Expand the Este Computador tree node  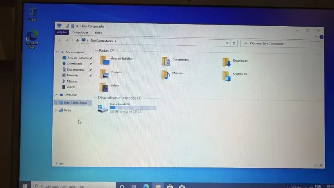[x=56, y=103]
